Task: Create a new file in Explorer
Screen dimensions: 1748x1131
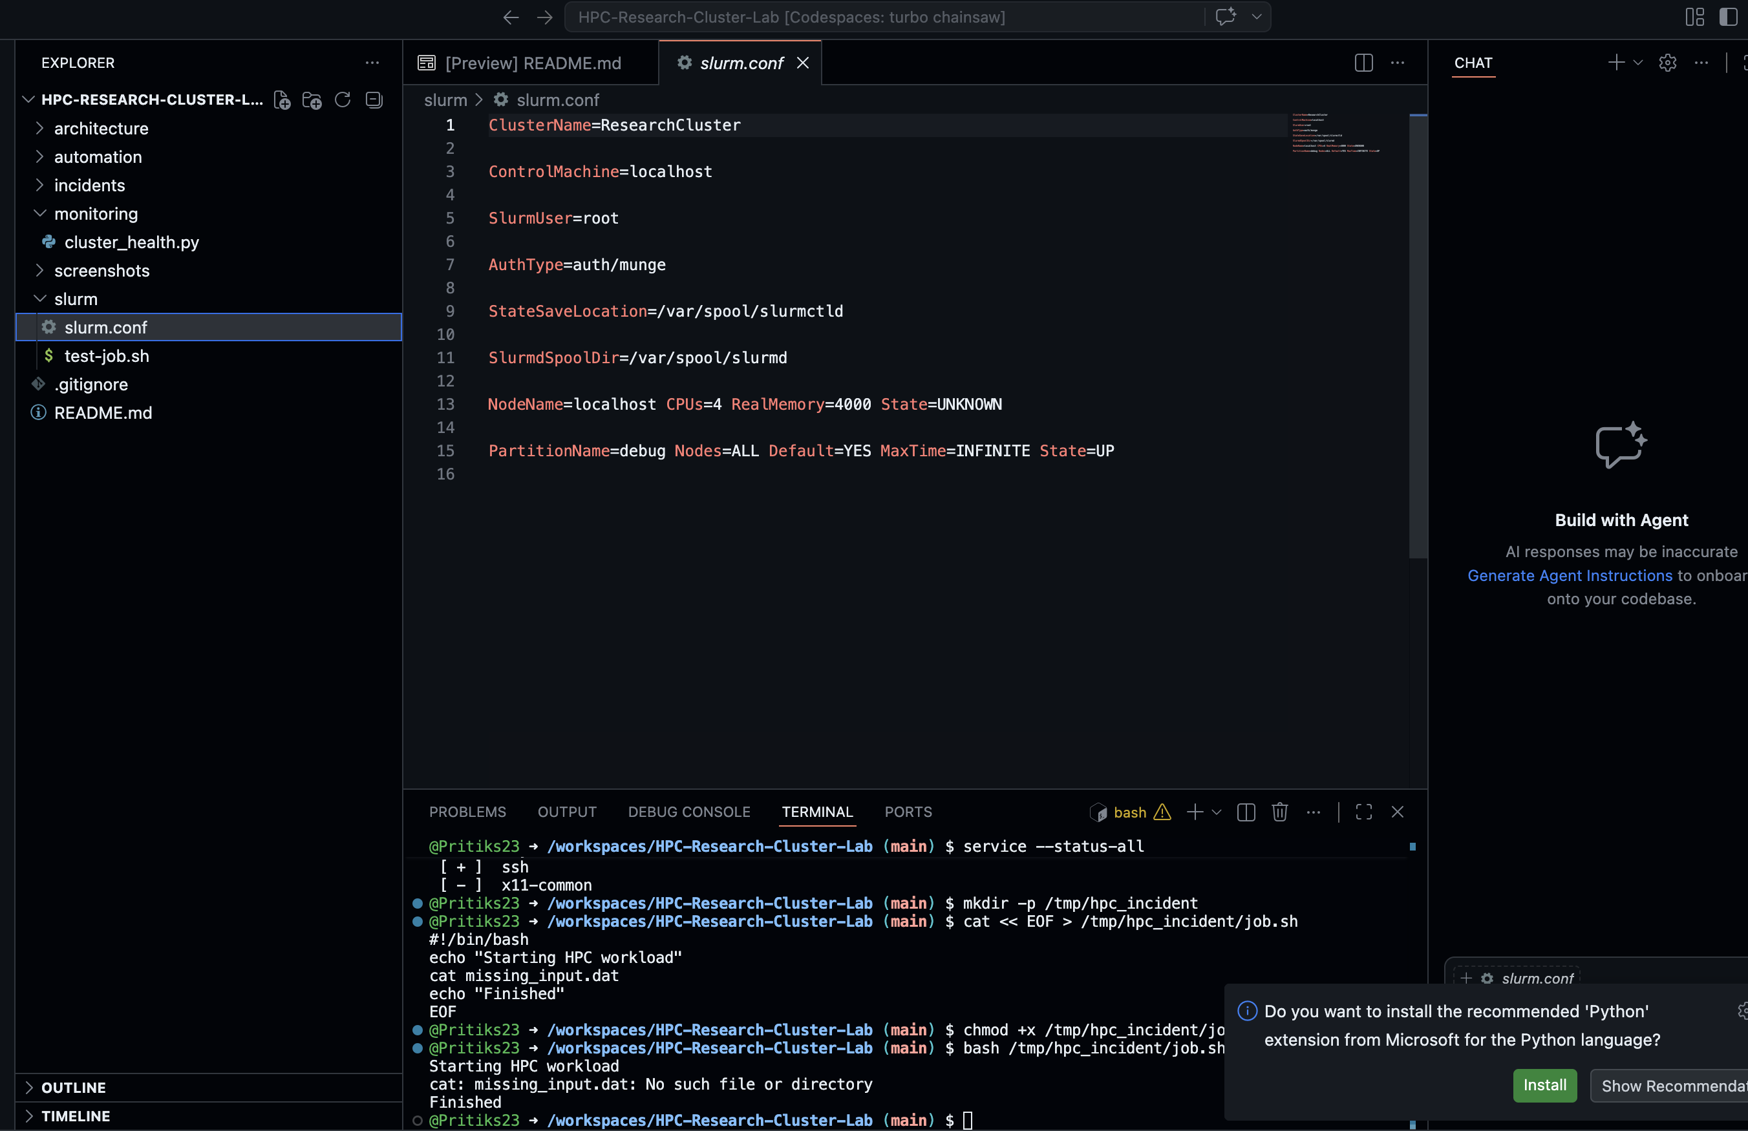Action: pos(282,100)
